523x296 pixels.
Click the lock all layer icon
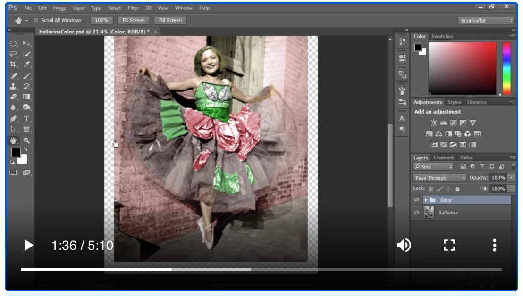(x=457, y=189)
